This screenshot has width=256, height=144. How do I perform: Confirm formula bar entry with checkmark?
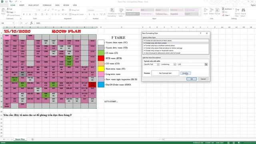pos(26,23)
